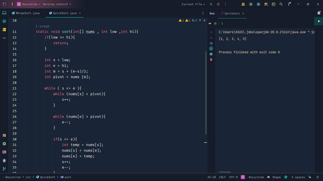Open inspections widget warning count
Image resolution: width=323 pixels, height=181 pixels.
point(181,20)
